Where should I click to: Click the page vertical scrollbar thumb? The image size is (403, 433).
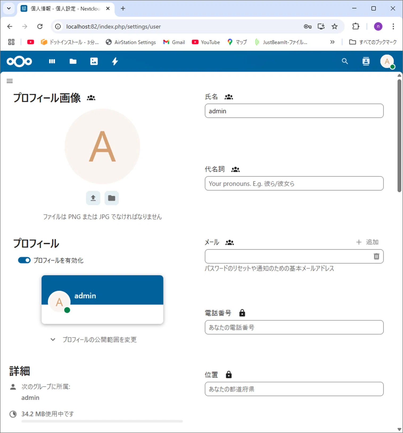point(399,135)
